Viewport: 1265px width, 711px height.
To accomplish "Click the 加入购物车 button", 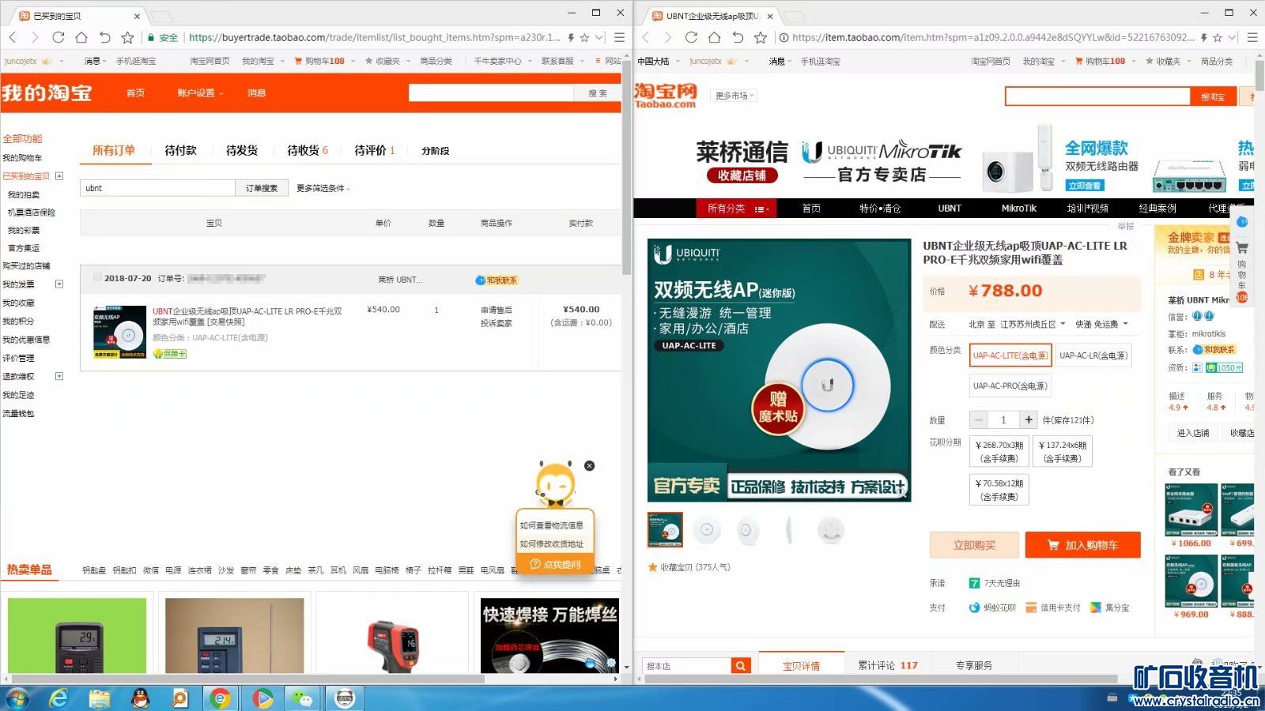I will [x=1083, y=545].
